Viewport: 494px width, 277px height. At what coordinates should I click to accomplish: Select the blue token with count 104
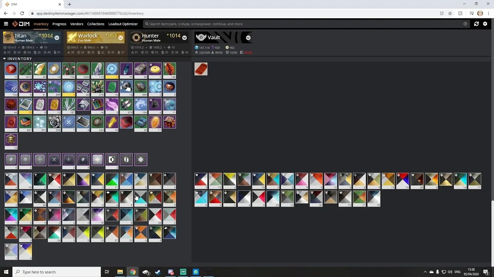click(11, 88)
